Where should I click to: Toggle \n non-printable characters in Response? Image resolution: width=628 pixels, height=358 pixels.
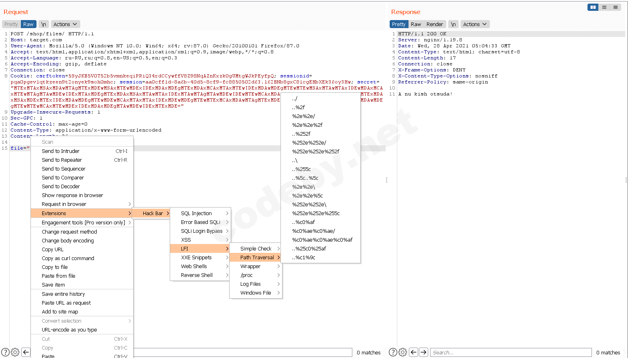point(453,24)
